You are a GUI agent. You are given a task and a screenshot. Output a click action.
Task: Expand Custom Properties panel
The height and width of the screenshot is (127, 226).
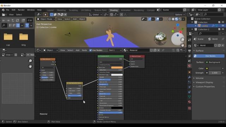(x=194, y=87)
